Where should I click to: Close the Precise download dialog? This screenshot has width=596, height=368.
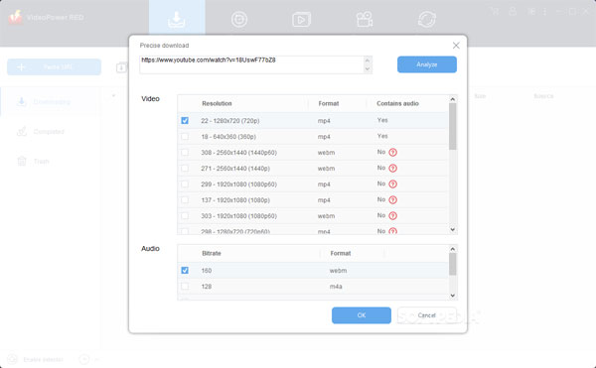point(456,46)
